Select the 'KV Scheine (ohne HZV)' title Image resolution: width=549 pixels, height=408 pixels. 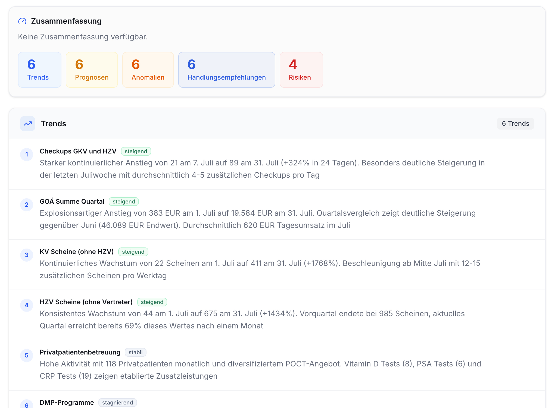tap(77, 252)
